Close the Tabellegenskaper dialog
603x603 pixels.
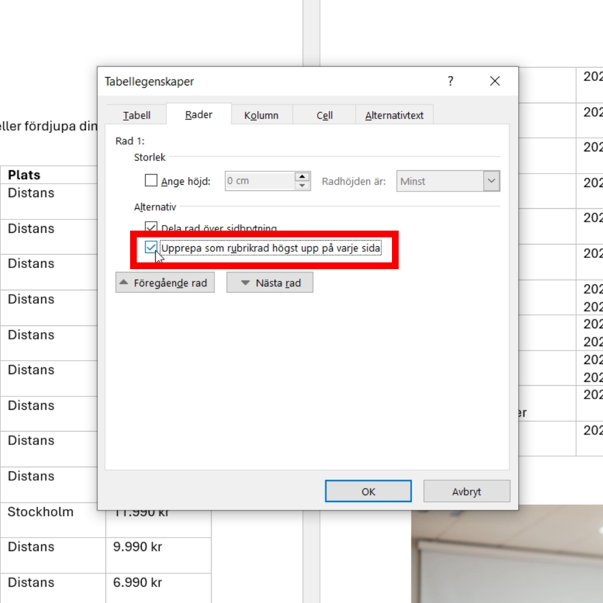point(495,82)
